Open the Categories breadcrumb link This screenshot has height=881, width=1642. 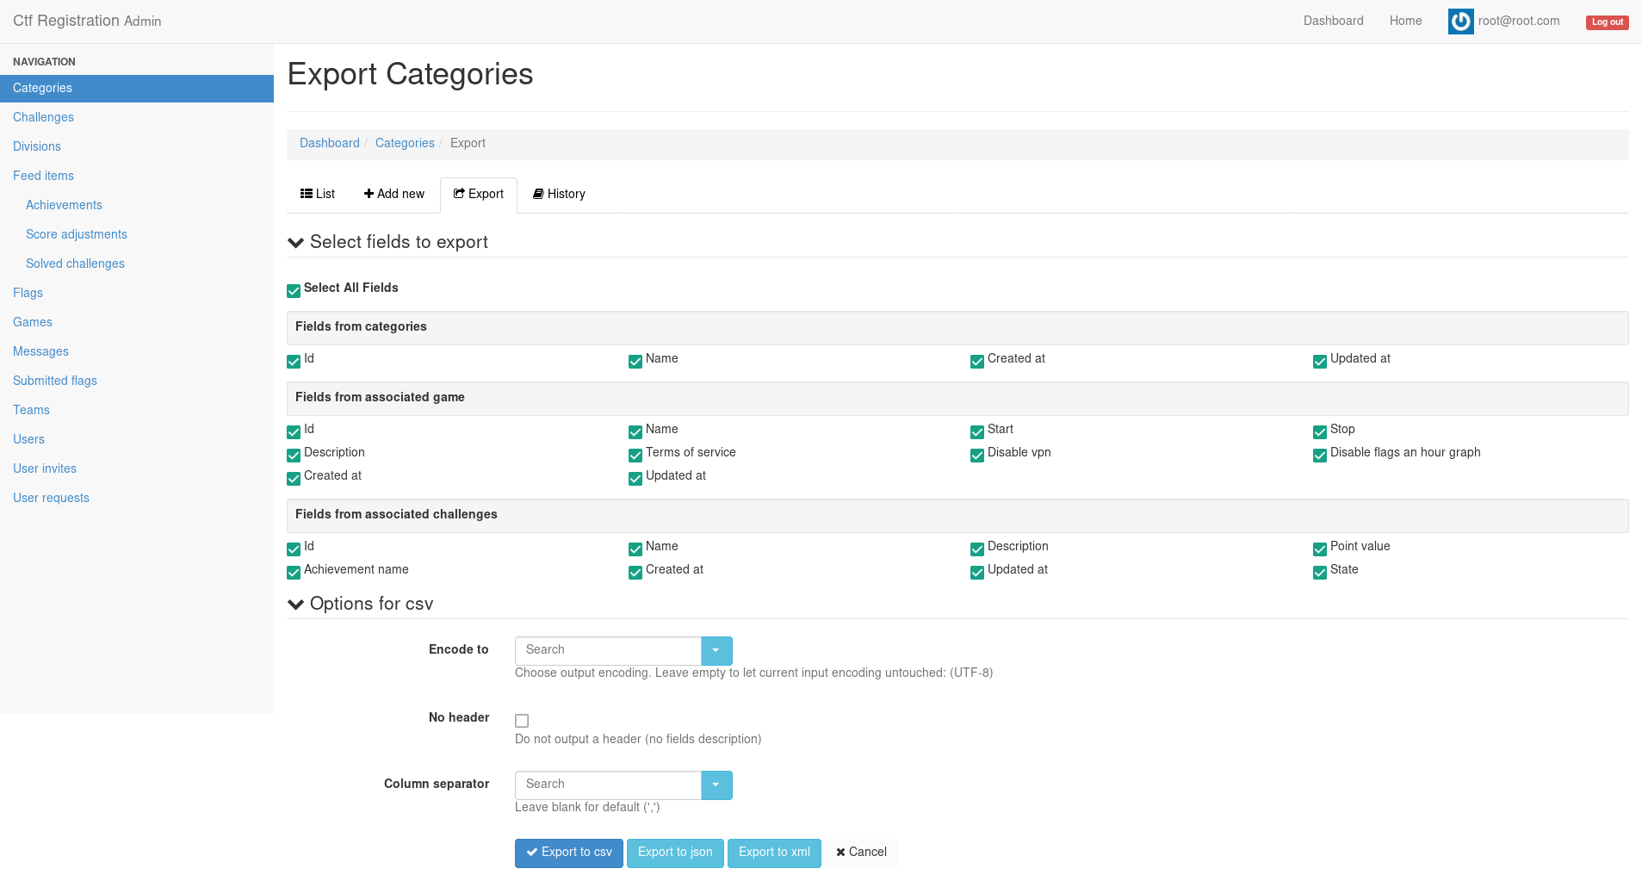tap(405, 142)
